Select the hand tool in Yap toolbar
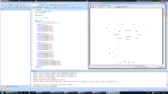Screen dimensions: 168x94 126,7
